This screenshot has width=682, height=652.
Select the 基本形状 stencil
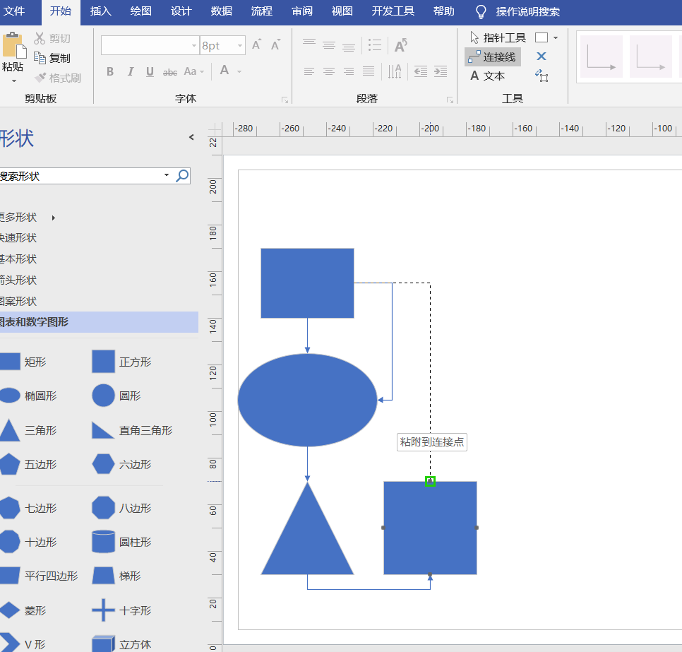[18, 259]
